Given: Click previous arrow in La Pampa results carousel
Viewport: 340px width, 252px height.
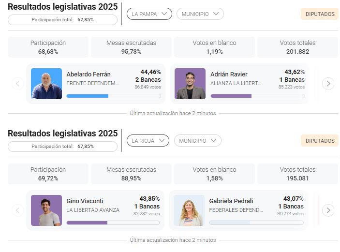Looking at the screenshot, I should point(17,84).
